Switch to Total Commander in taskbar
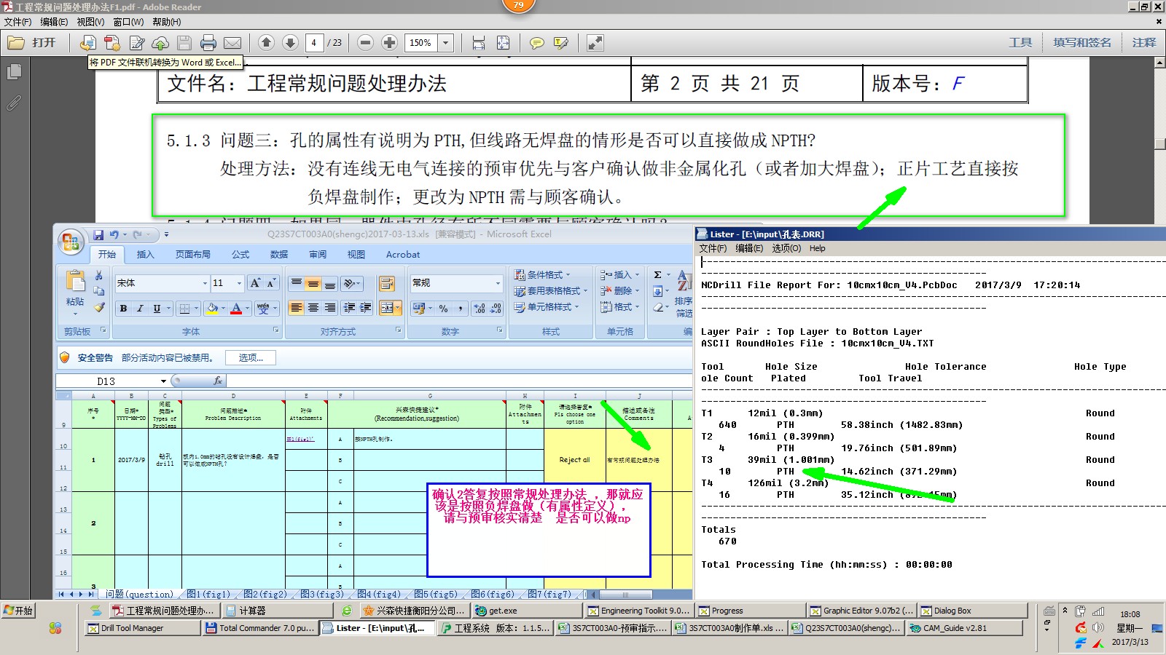The width and height of the screenshot is (1166, 655). (x=260, y=628)
